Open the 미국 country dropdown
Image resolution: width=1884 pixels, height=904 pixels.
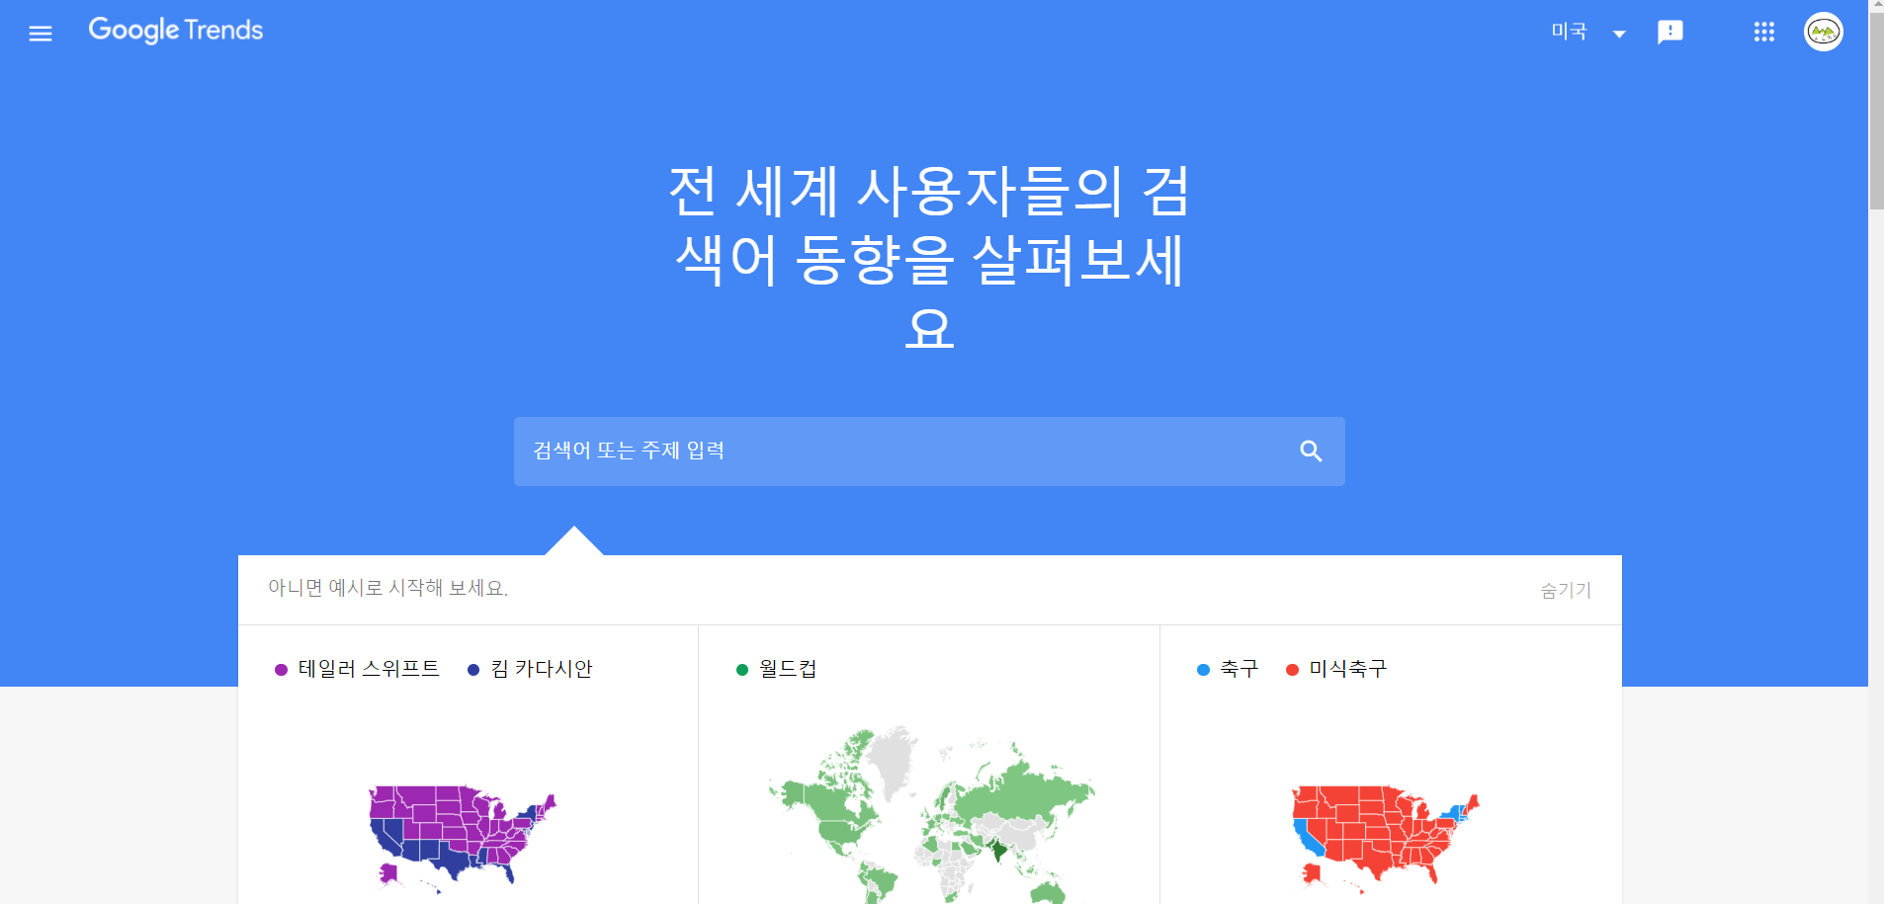(1587, 32)
